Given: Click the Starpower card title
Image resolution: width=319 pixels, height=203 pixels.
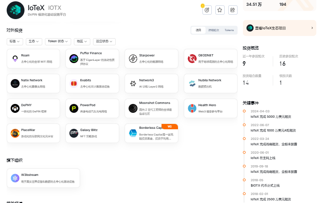Looking at the screenshot, I should point(147,55).
